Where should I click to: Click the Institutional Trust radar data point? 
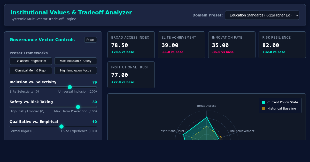pos(183,134)
